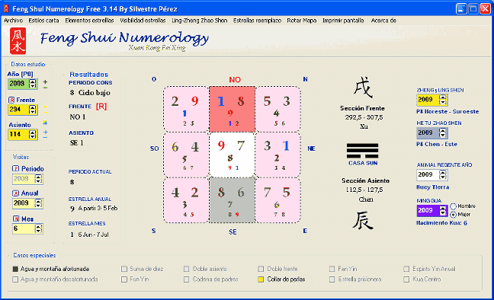Select the grey SE palace cell 8-6
This screenshot has height=300, width=494.
click(x=233, y=200)
